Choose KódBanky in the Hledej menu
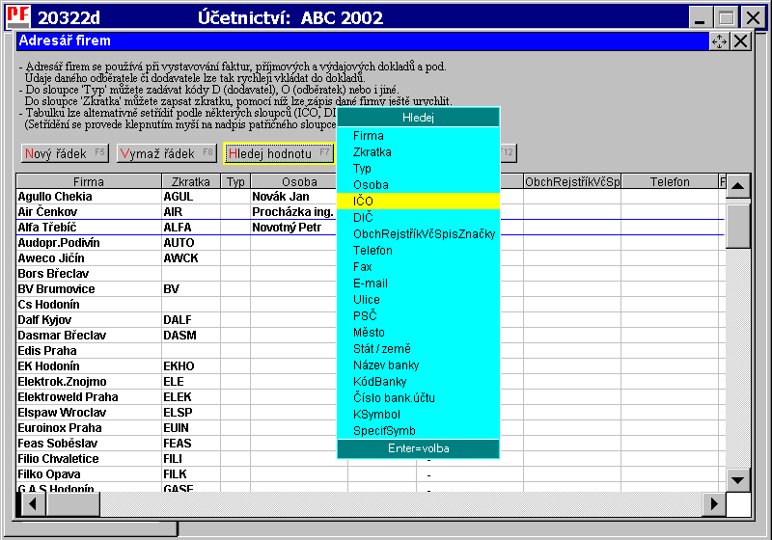Screen dimensions: 772x540 (x=418, y=382)
